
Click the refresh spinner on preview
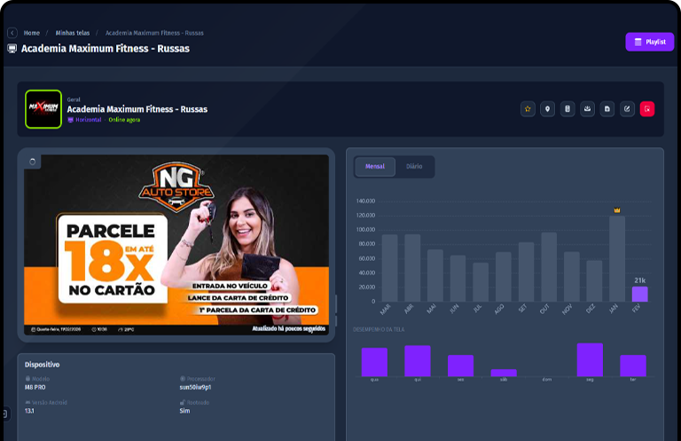(x=34, y=162)
